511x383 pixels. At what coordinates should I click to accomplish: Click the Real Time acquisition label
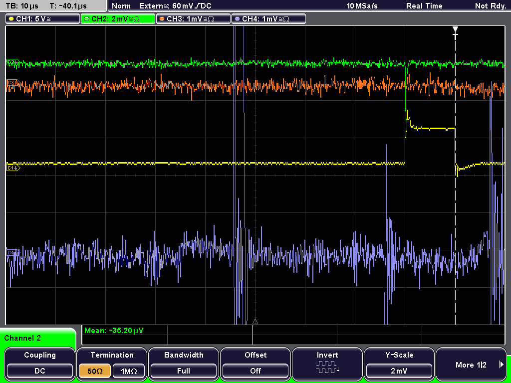(424, 6)
